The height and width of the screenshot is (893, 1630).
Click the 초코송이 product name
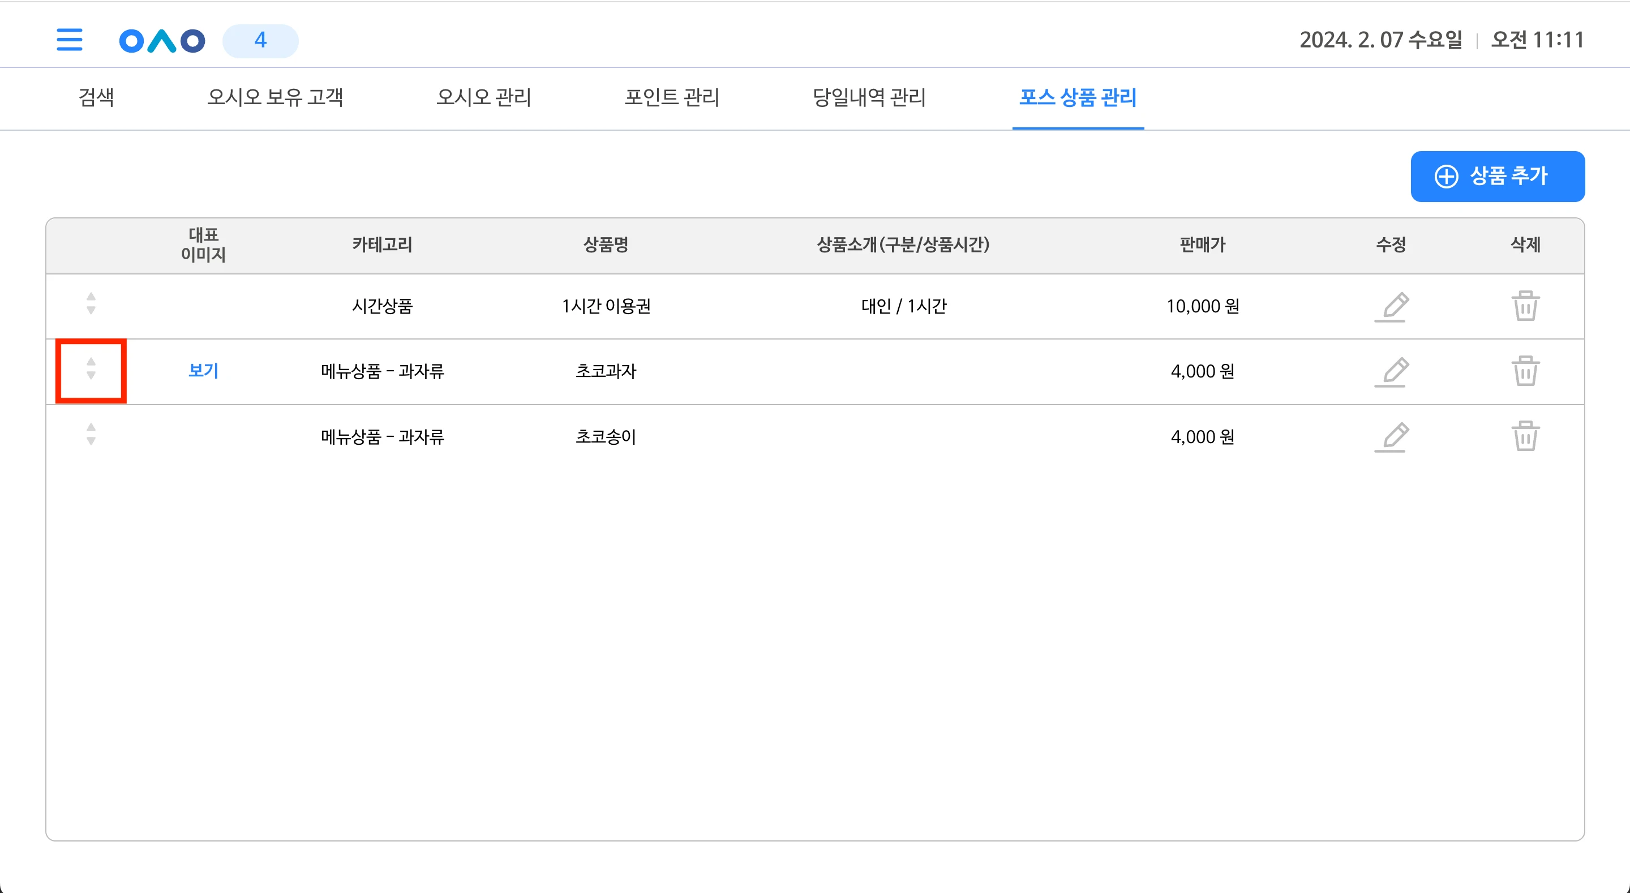[x=606, y=437]
